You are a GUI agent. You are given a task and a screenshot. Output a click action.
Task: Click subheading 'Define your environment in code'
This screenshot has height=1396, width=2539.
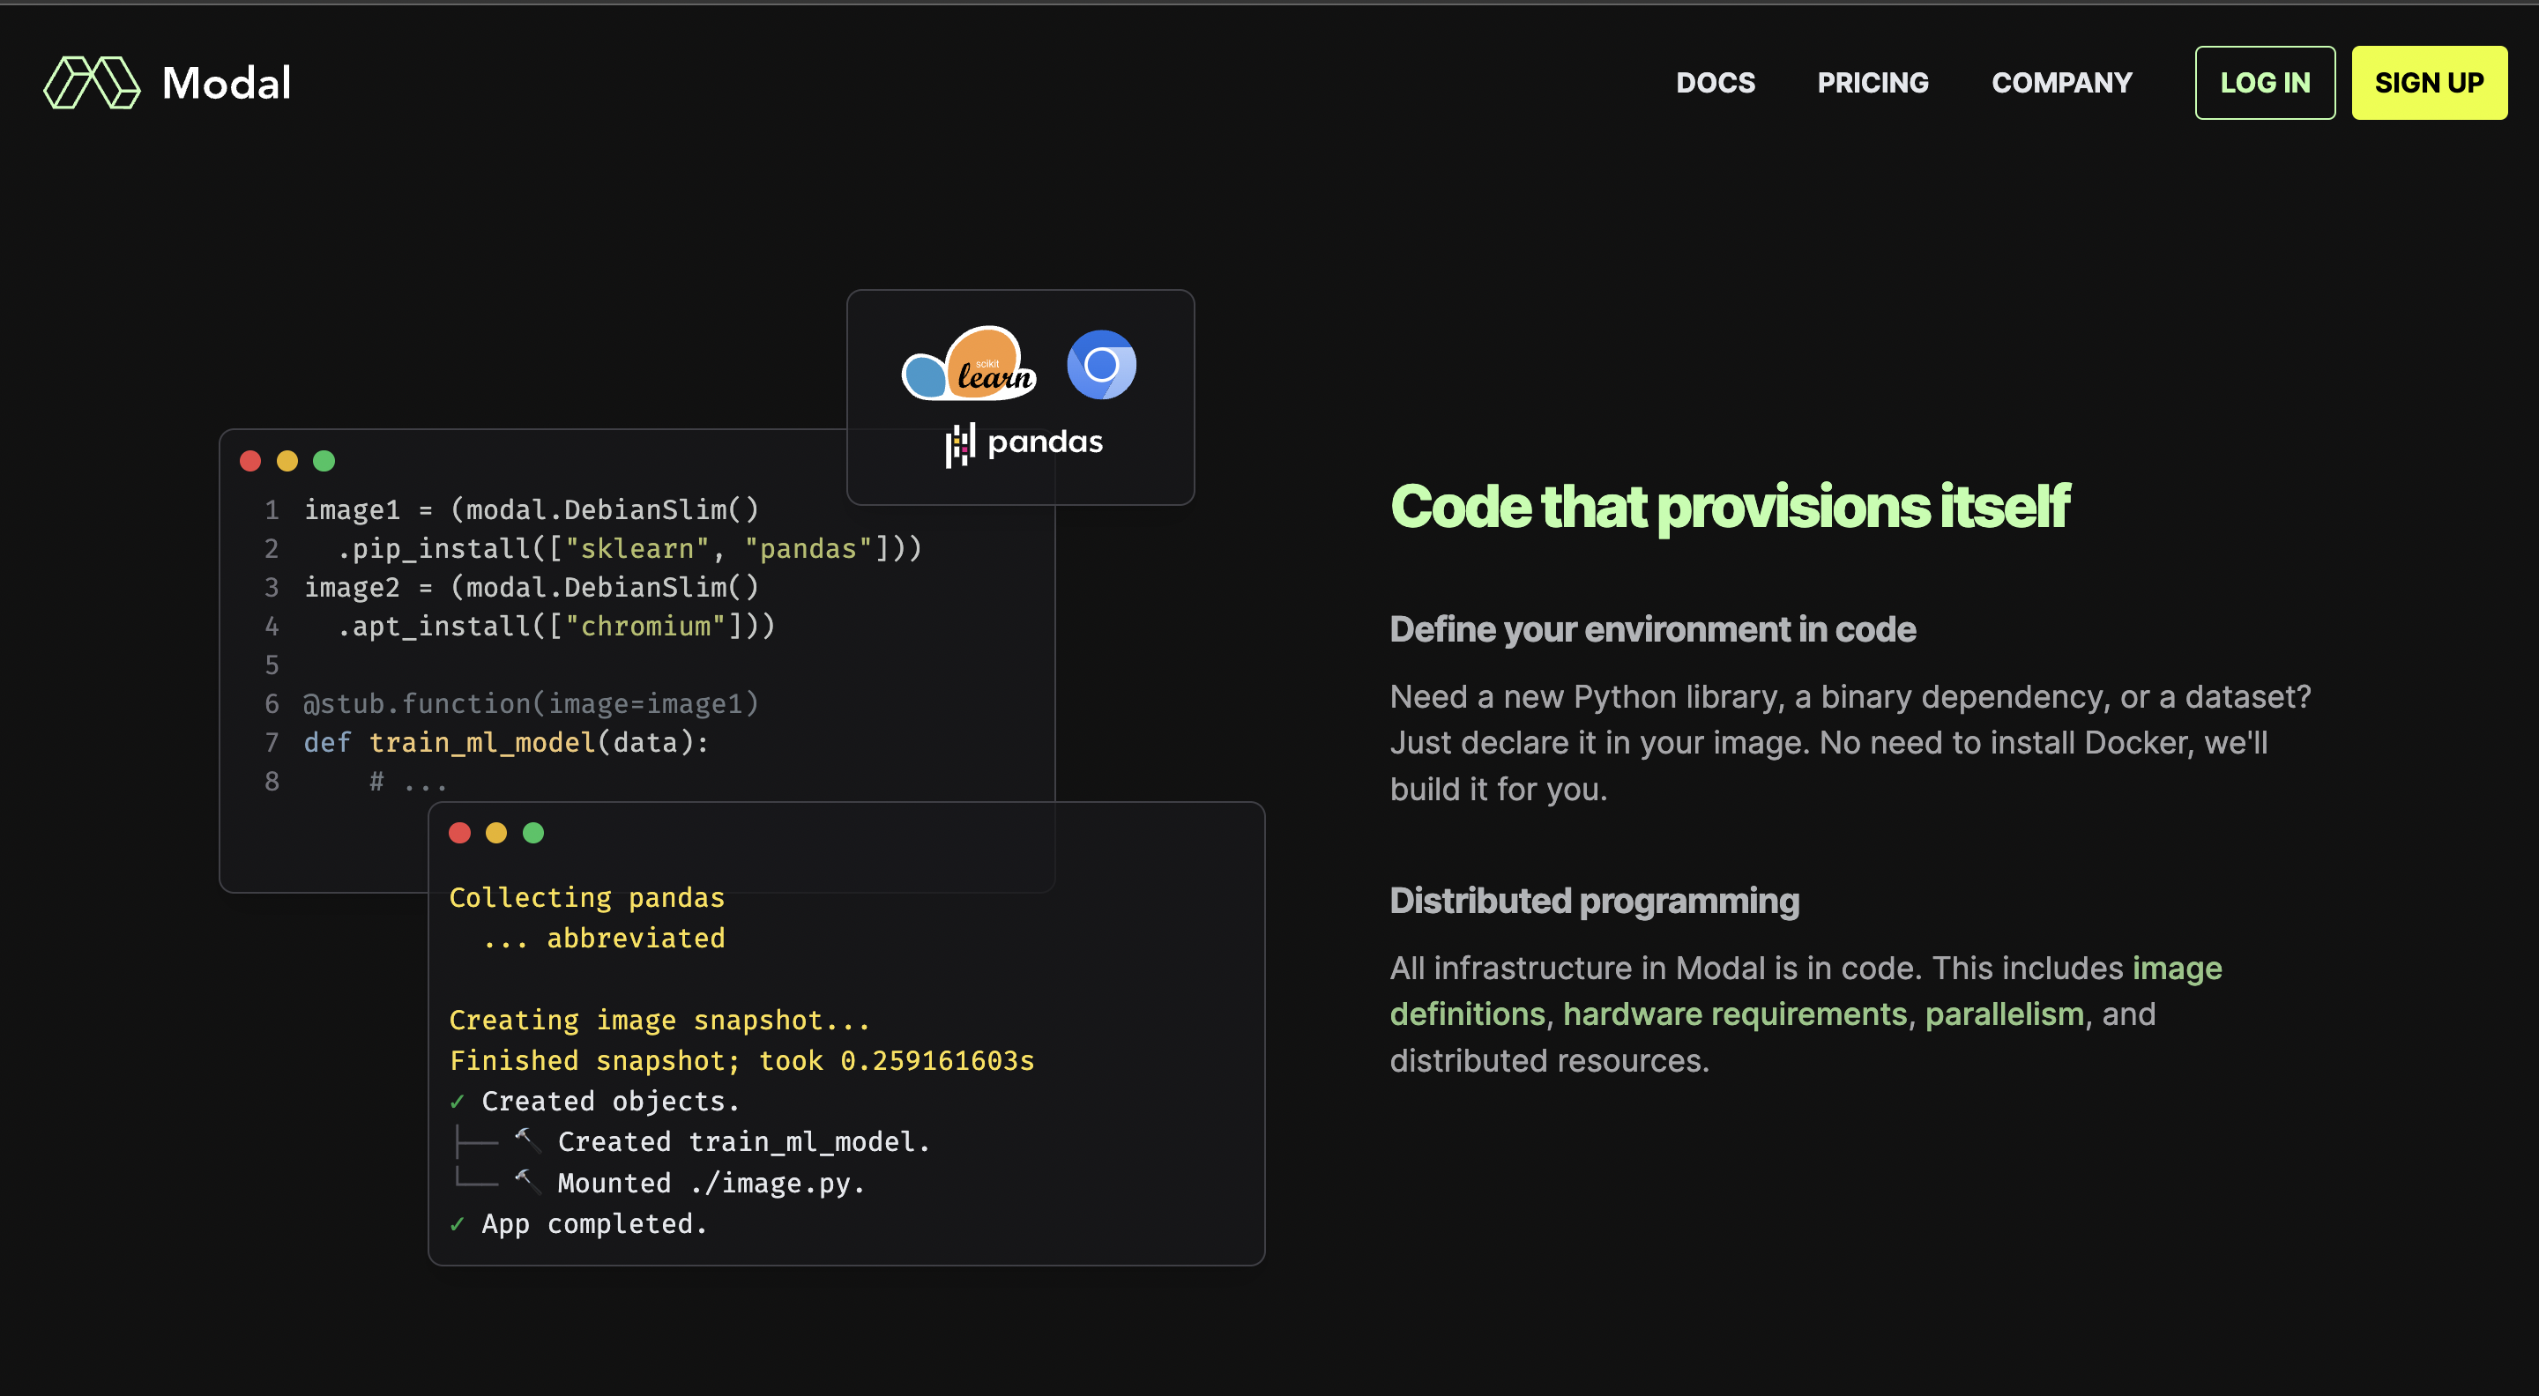point(1652,629)
